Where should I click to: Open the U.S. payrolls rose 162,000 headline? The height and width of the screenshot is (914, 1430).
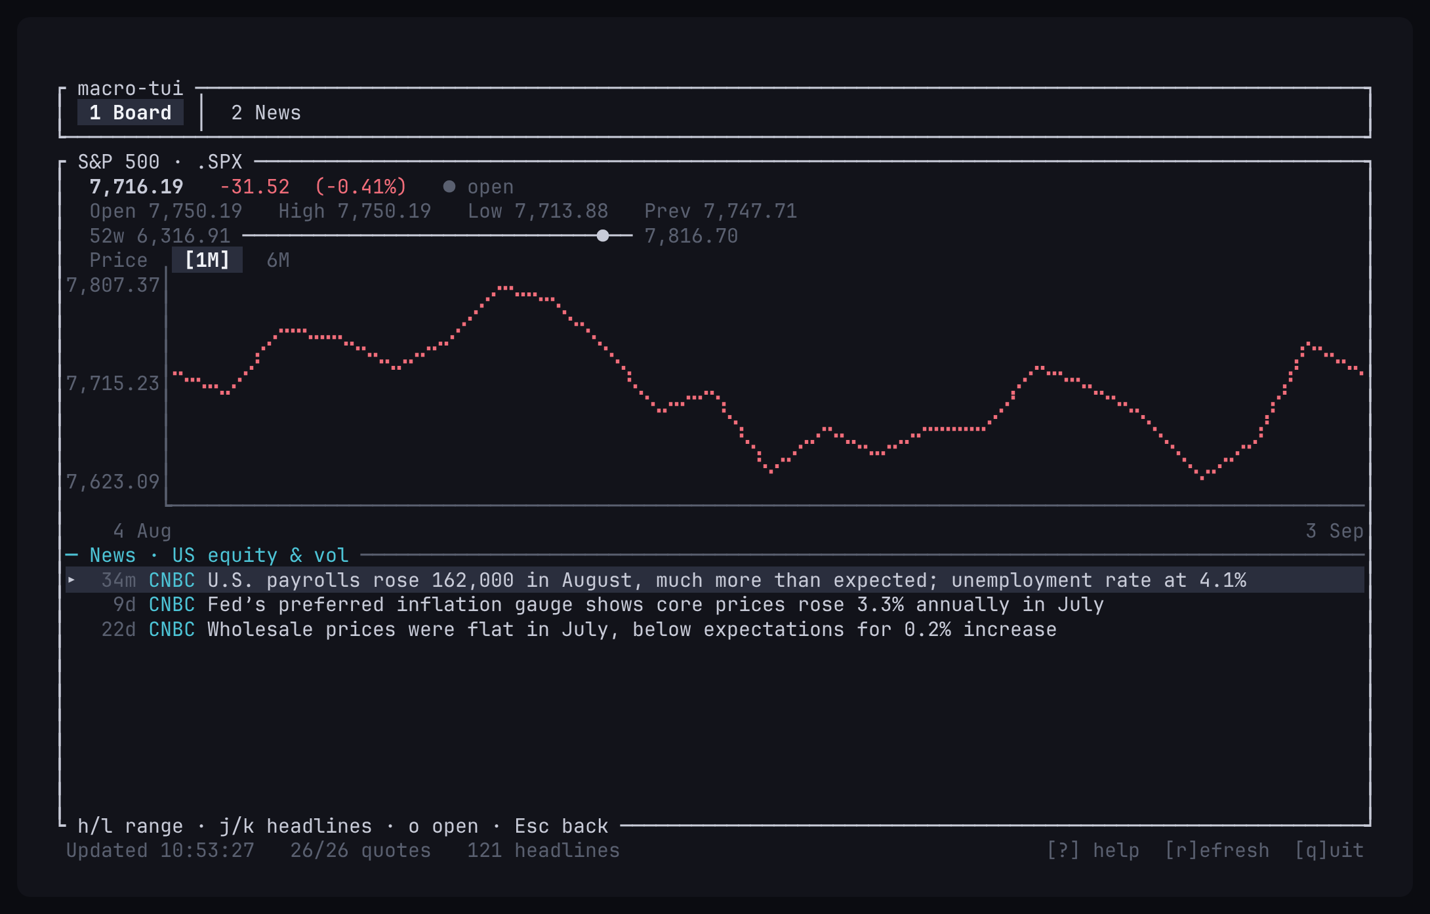[x=715, y=580]
